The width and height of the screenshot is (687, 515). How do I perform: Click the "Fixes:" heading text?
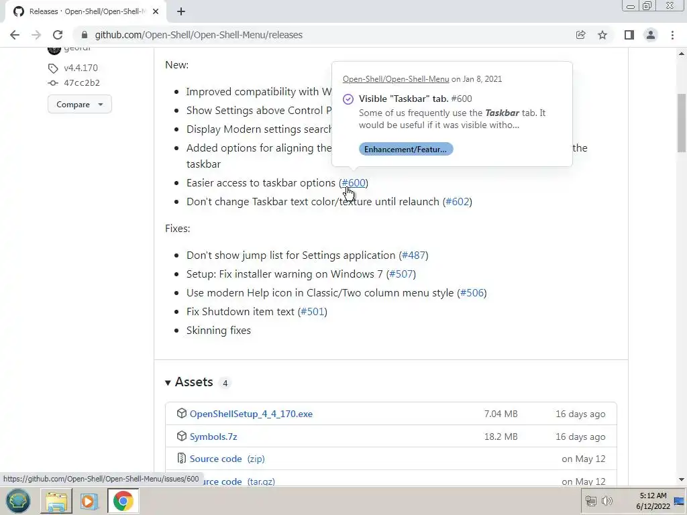click(x=177, y=229)
